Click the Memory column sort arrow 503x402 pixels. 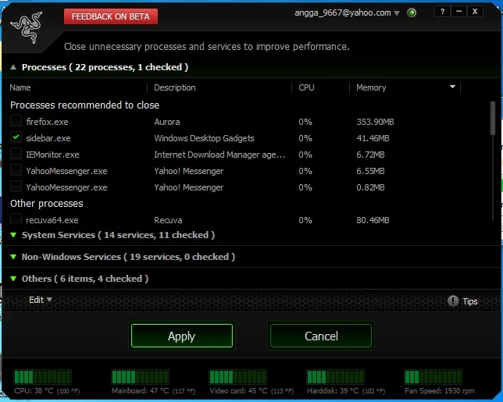(x=452, y=87)
